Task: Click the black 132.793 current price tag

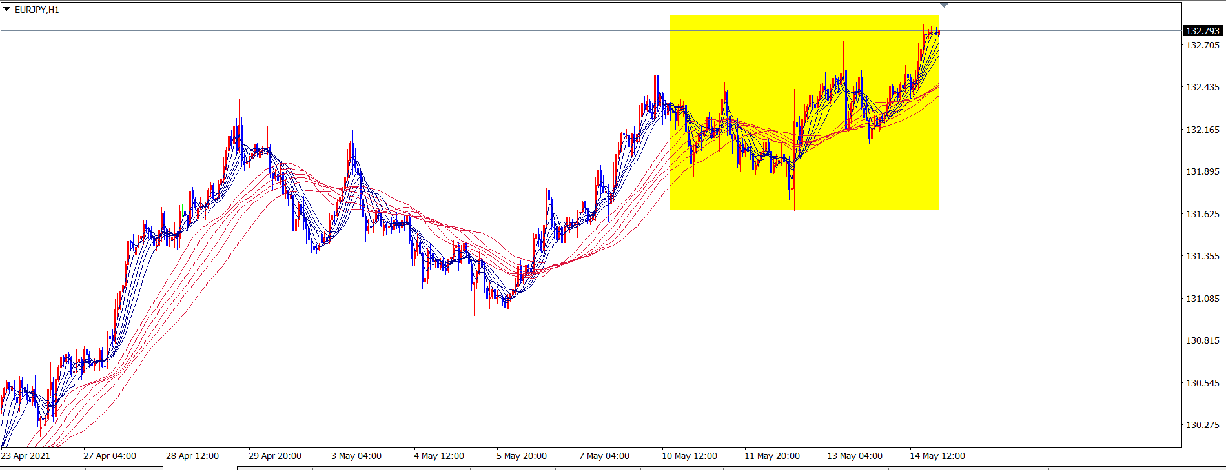Action: pos(1202,31)
